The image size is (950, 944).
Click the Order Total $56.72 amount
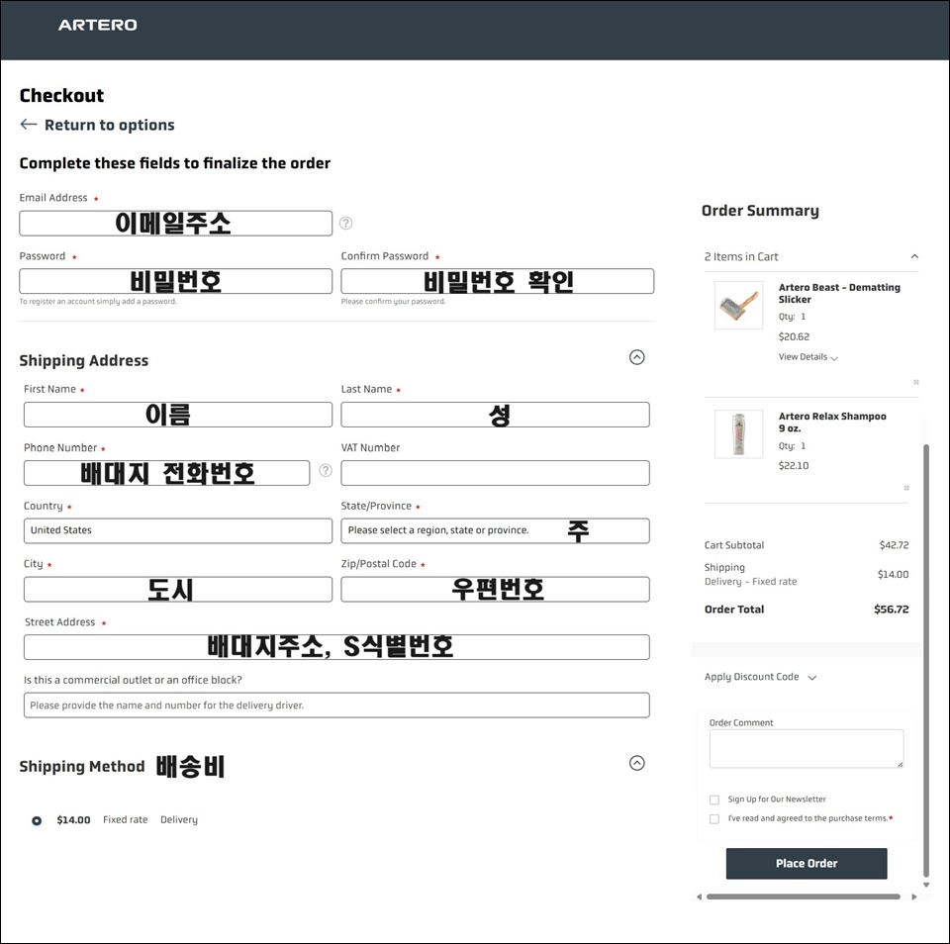[x=892, y=609]
